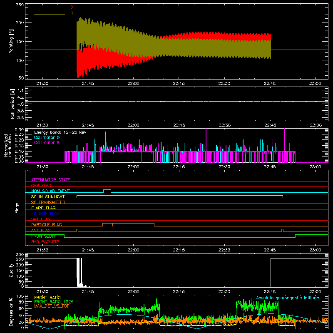
Task: Click the '300' tick on Quality axis
Action: pos(20,255)
